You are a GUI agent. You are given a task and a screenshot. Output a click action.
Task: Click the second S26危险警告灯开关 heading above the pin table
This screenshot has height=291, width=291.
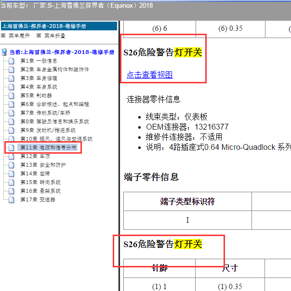click(162, 244)
